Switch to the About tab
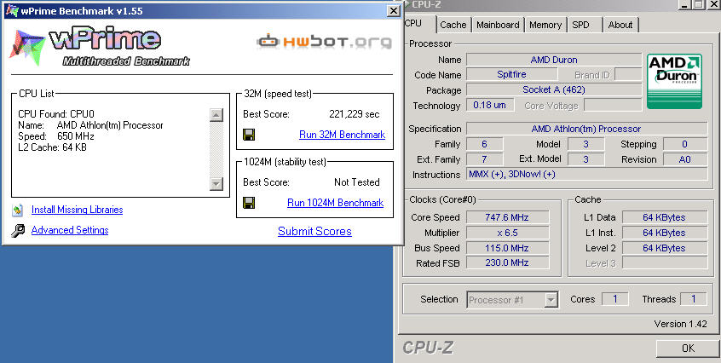Screen dimensions: 721x363 620,25
